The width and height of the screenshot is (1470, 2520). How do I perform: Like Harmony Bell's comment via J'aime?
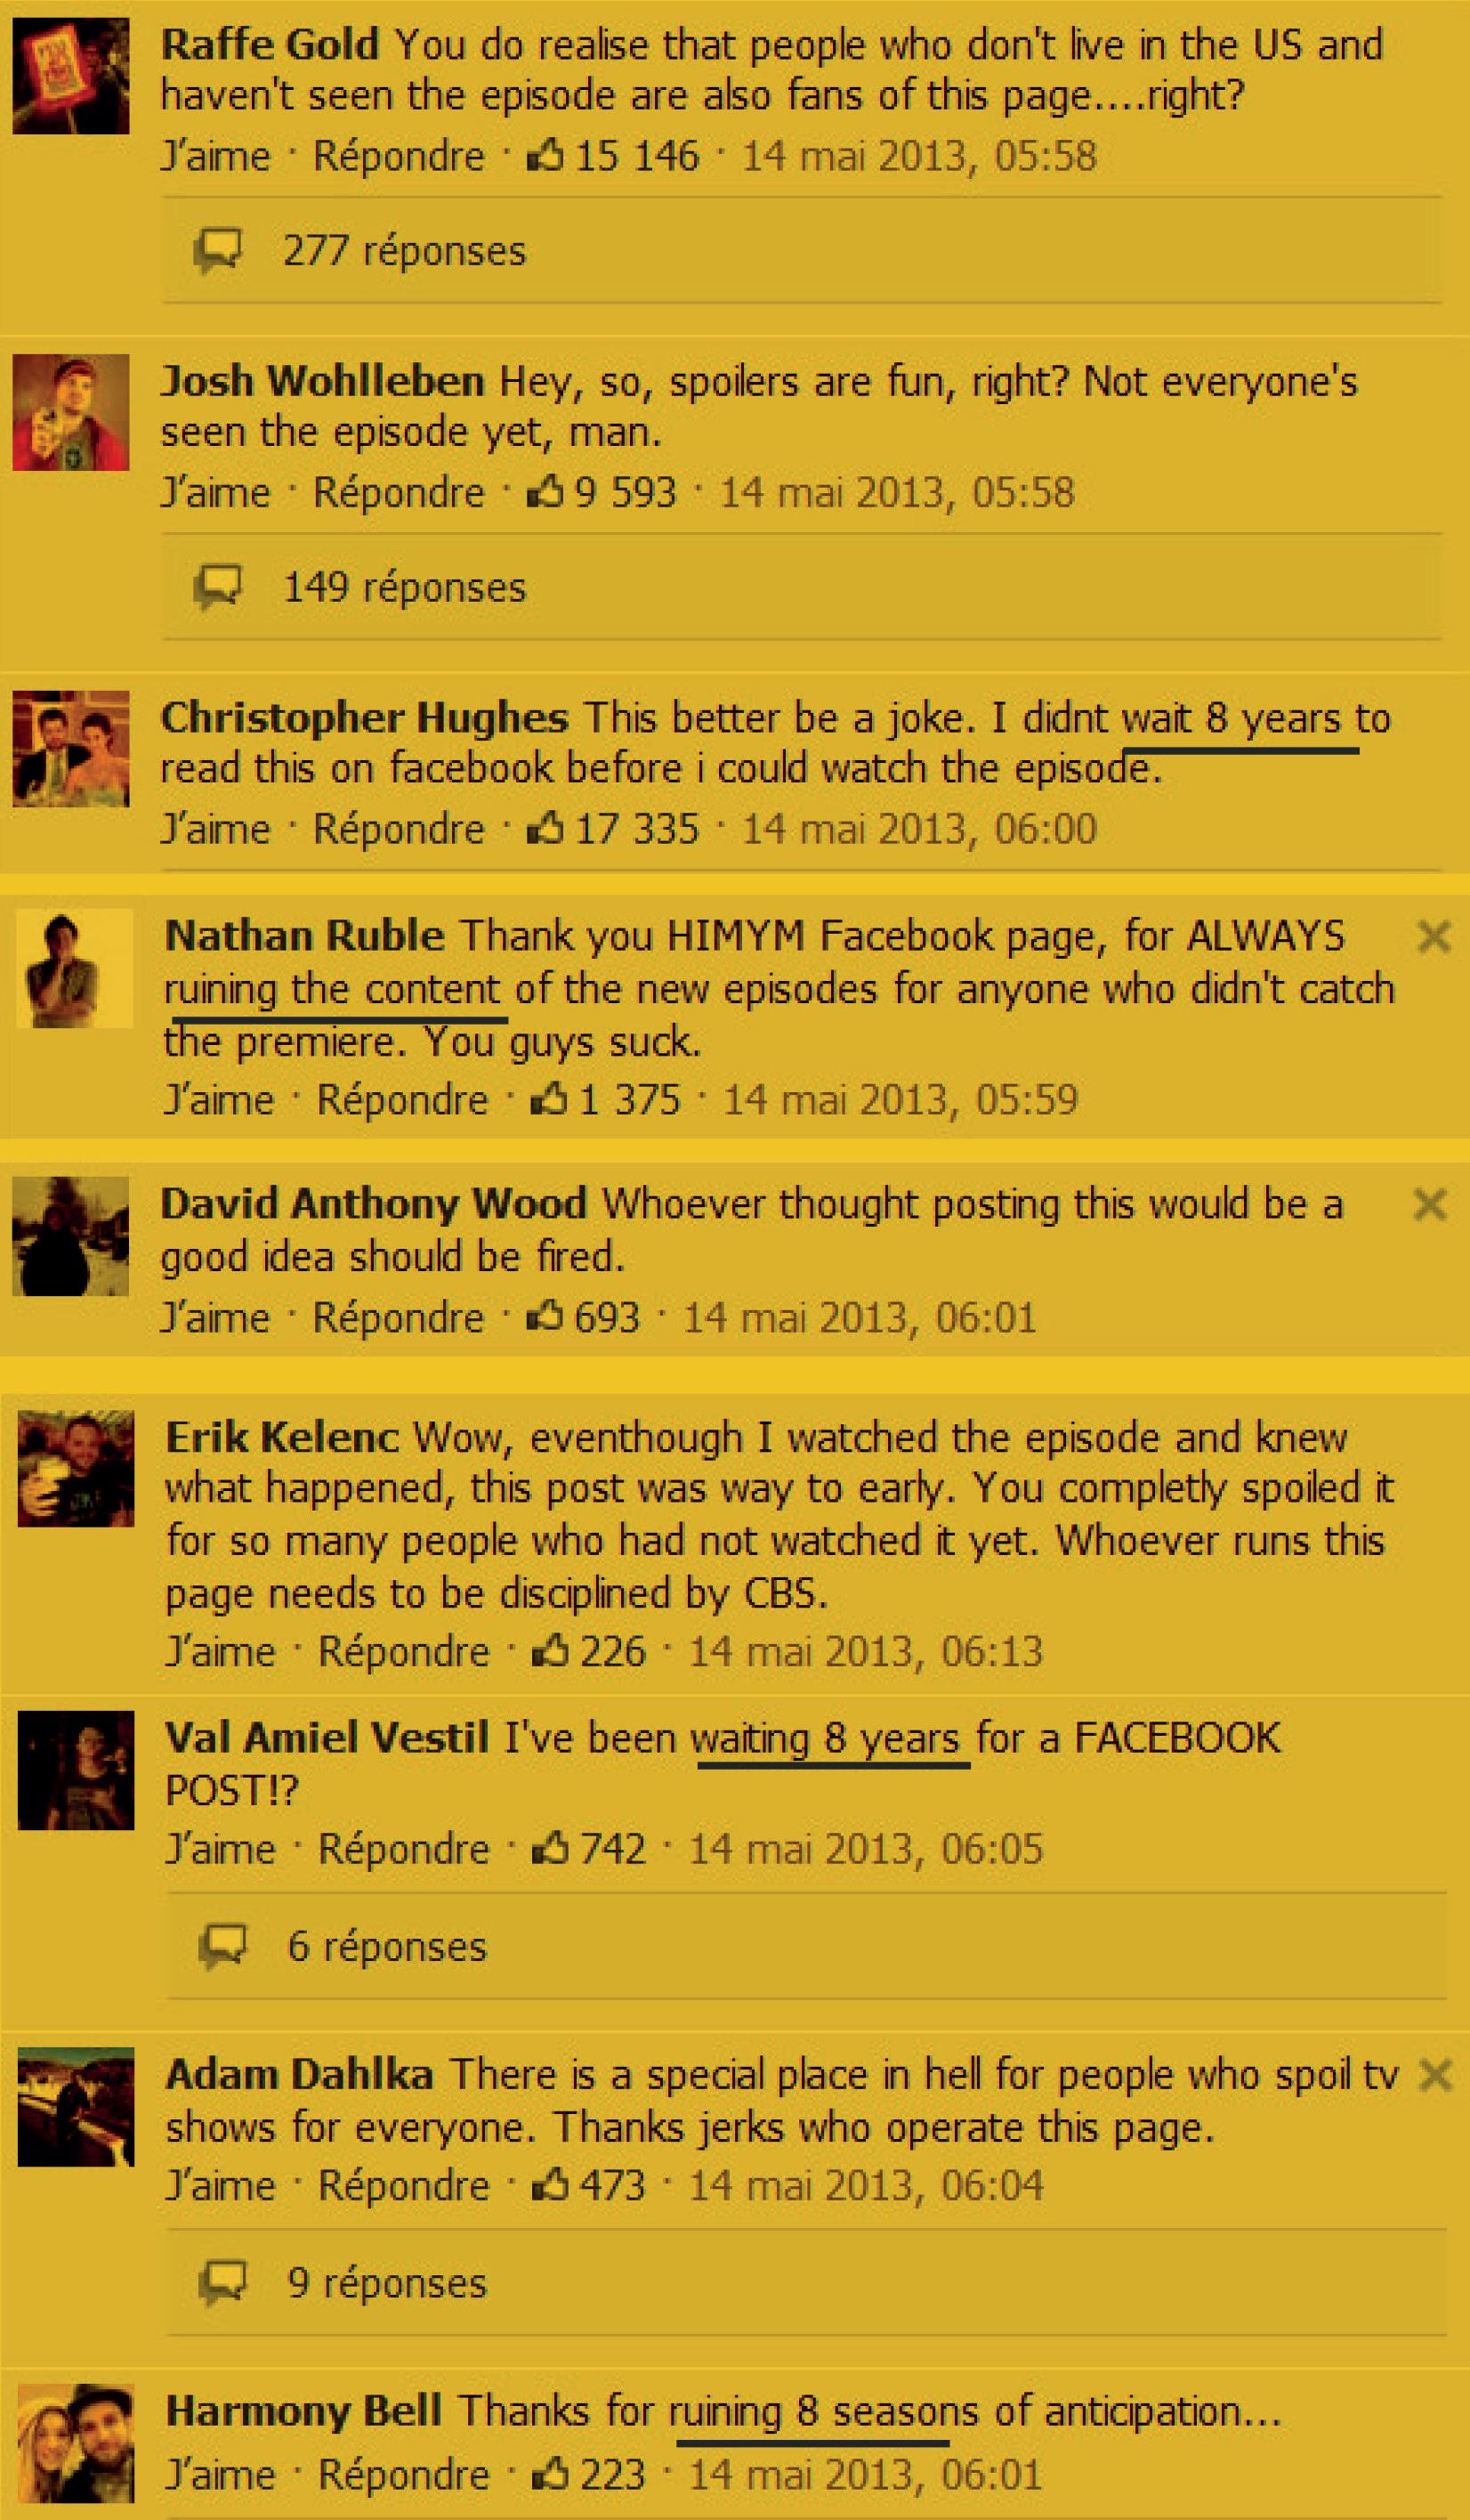[x=220, y=2474]
